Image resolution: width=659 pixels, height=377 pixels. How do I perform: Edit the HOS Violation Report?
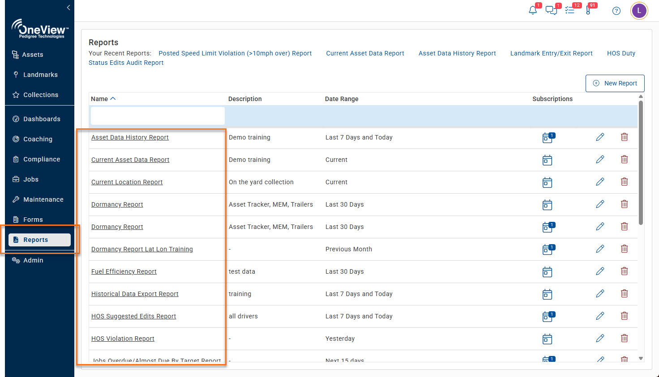600,338
